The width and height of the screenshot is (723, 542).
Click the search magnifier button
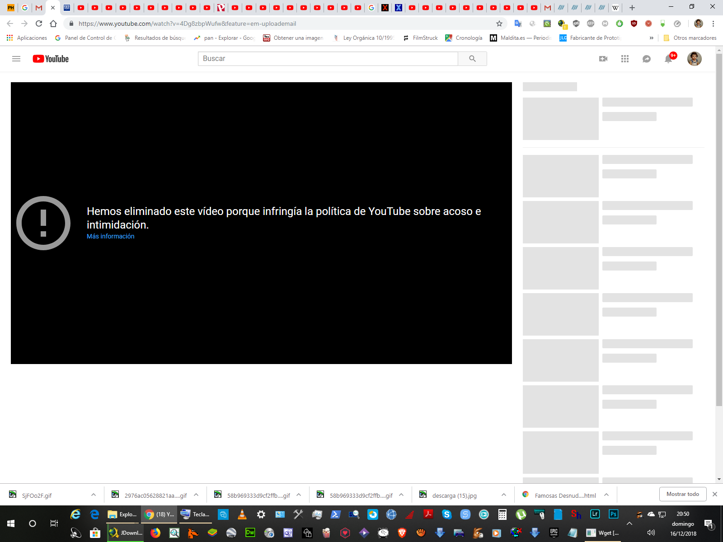pyautogui.click(x=472, y=59)
